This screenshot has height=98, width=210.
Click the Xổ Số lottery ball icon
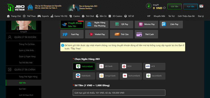pyautogui.click(x=125, y=16)
